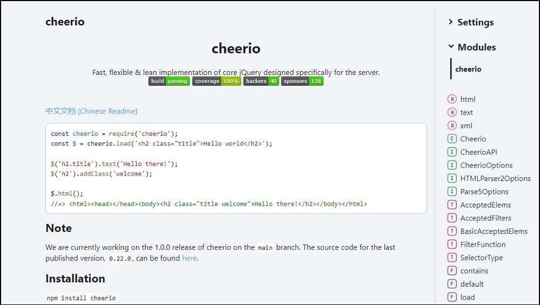Open the AcceptedElems type page

(485, 205)
